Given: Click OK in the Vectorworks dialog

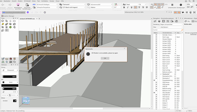Looking at the screenshot, I should [x=105, y=58].
